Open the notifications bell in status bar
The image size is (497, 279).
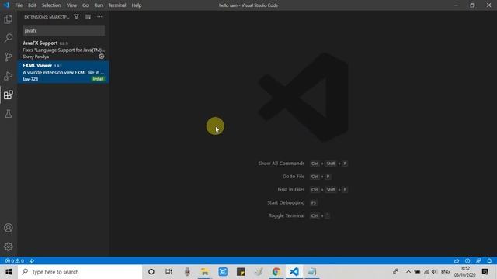[489, 261]
